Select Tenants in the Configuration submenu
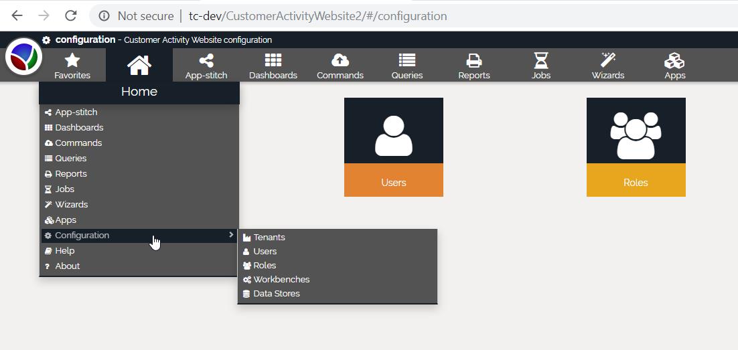The width and height of the screenshot is (738, 350). [x=269, y=238]
